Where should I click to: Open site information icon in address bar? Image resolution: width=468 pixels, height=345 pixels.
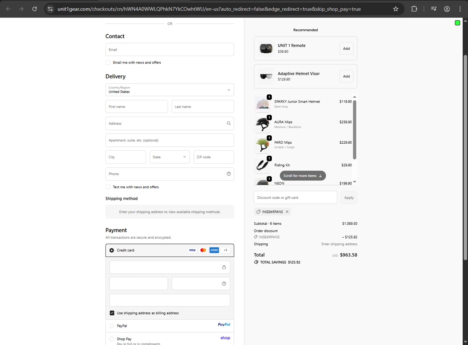(x=50, y=9)
